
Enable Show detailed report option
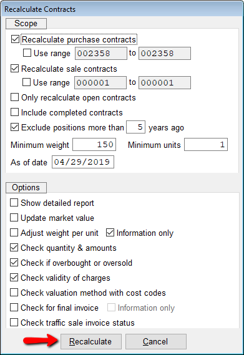point(14,203)
